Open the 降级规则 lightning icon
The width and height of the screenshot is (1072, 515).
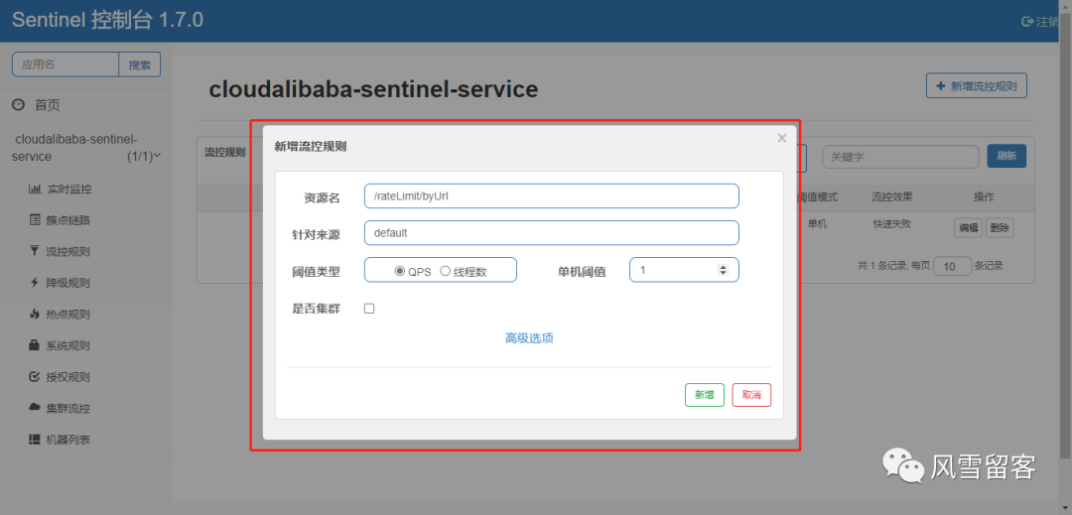34,283
